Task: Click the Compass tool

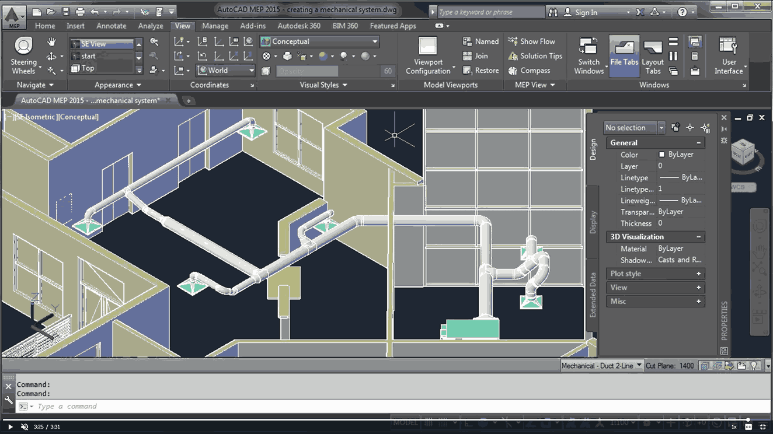Action: [x=529, y=71]
